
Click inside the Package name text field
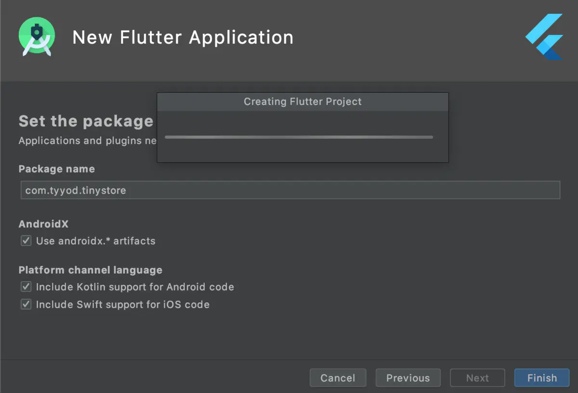[x=289, y=190]
